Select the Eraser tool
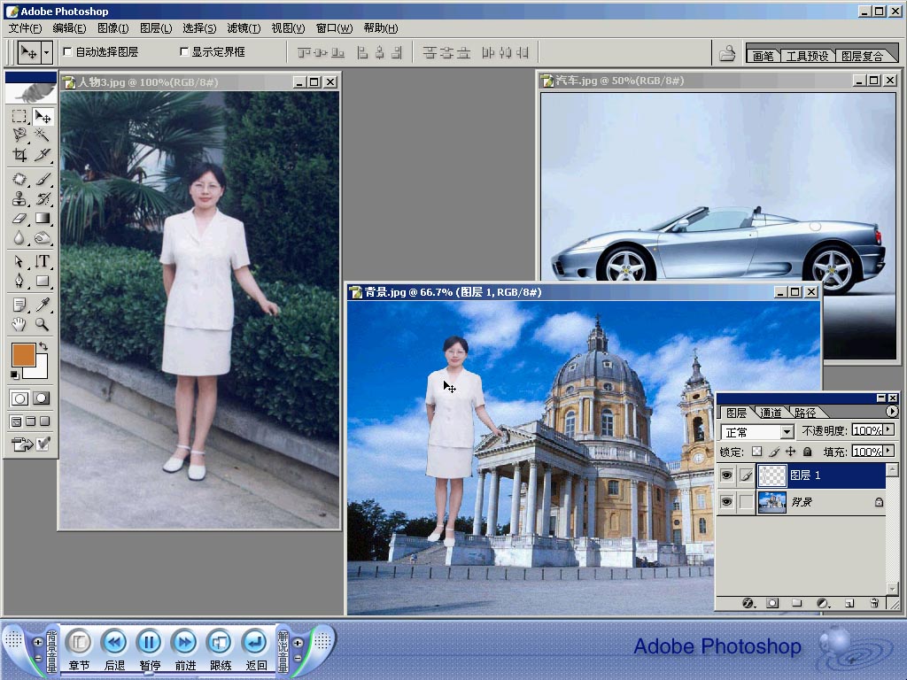This screenshot has height=680, width=907. tap(19, 218)
